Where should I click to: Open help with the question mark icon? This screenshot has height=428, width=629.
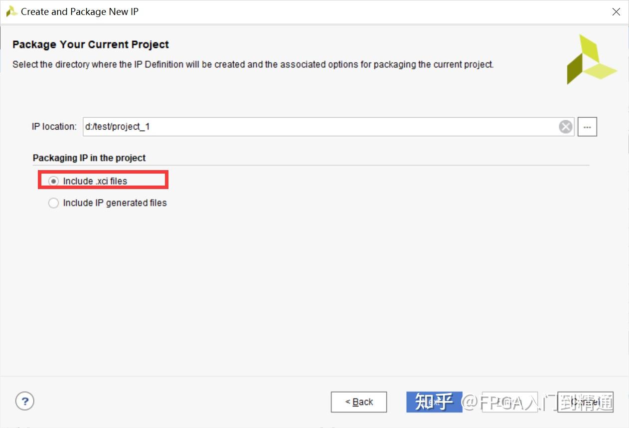pos(25,401)
